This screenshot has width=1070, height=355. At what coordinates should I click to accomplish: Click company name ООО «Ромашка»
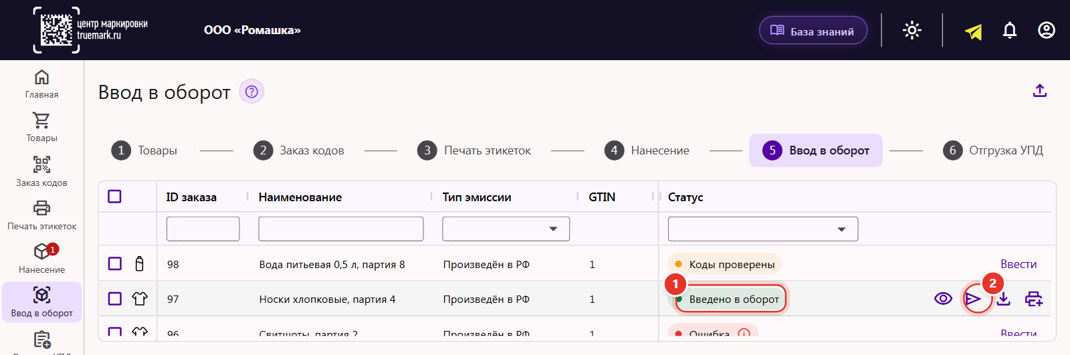[x=252, y=30]
